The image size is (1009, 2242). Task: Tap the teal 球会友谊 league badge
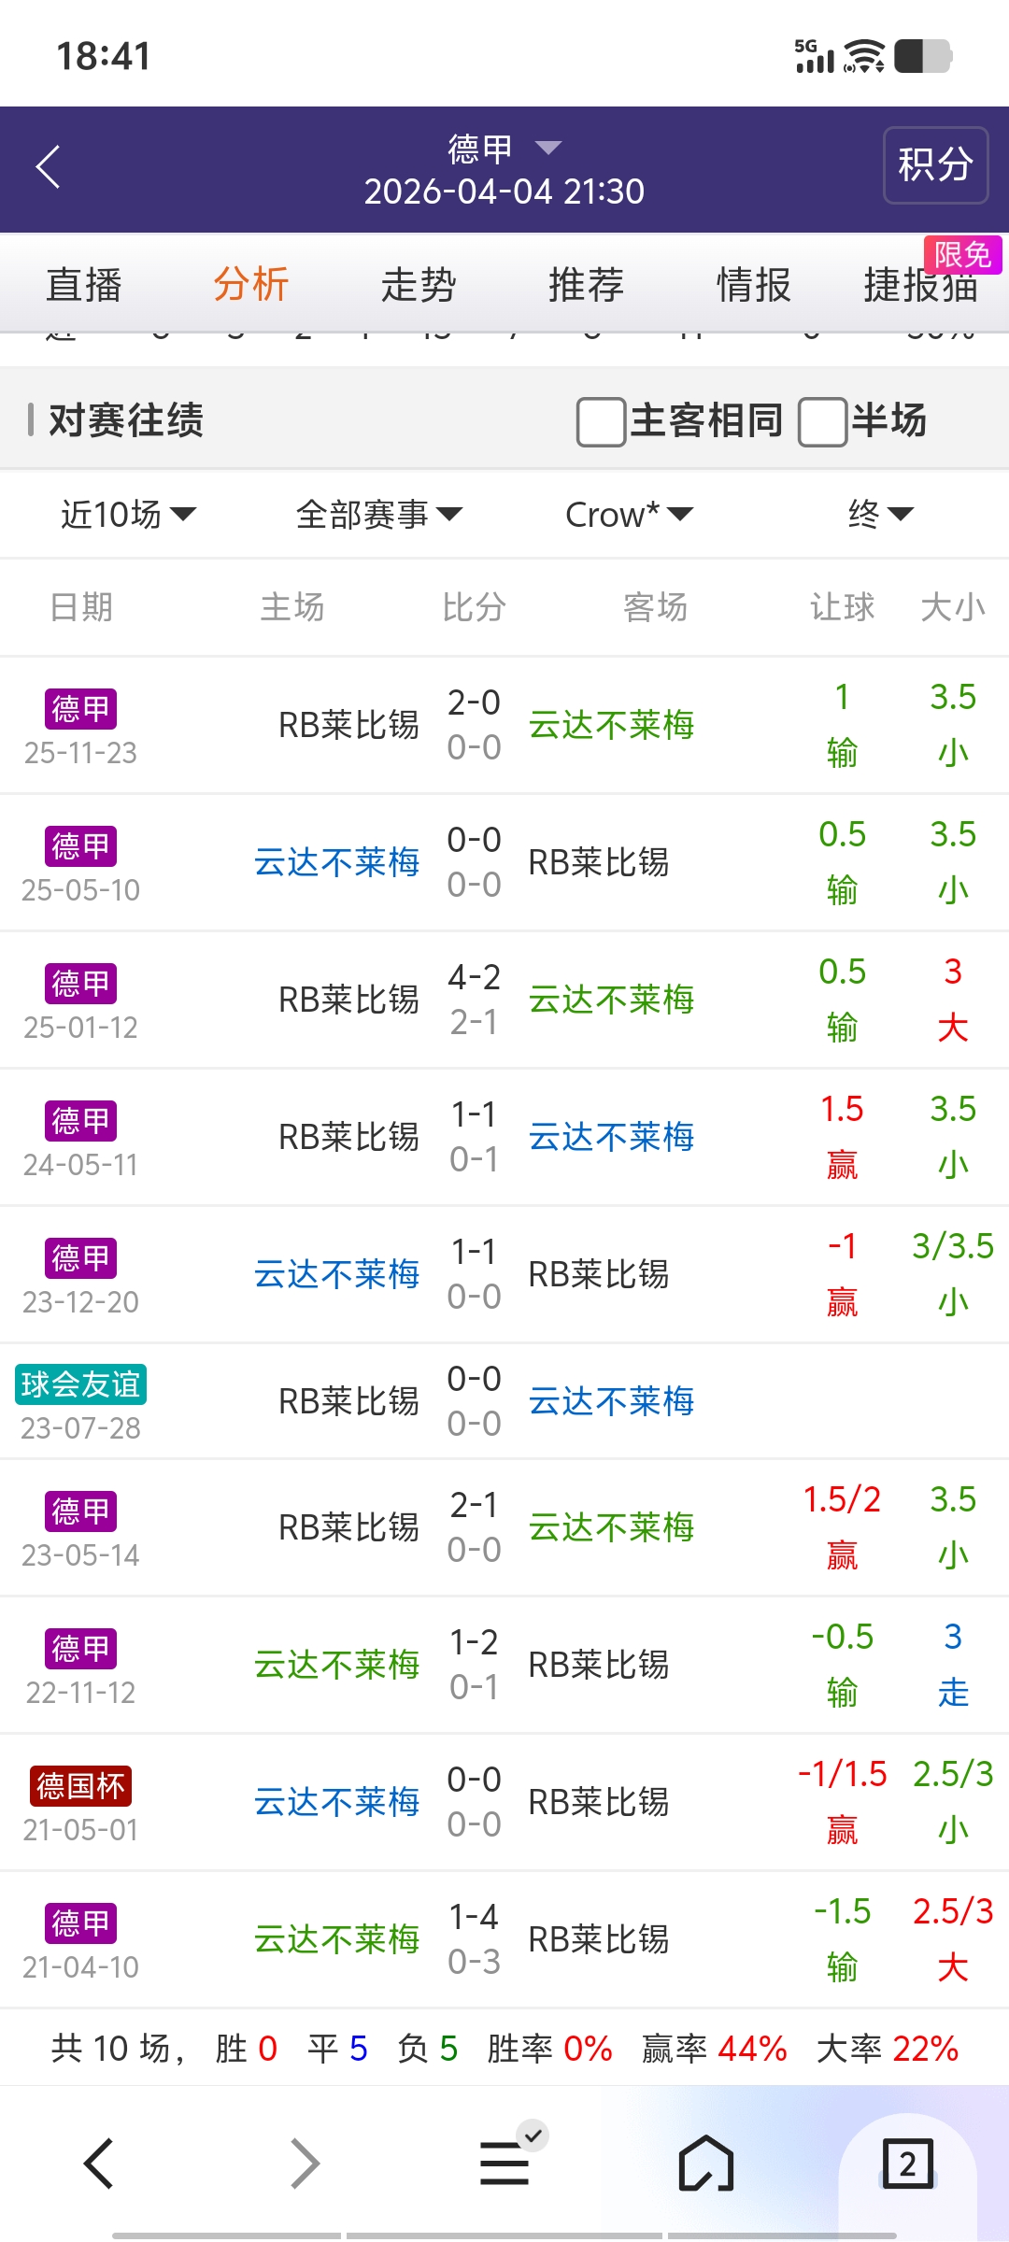pyautogui.click(x=80, y=1384)
